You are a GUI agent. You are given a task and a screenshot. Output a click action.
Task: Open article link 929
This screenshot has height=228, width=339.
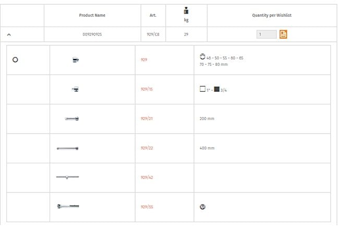[144, 60]
